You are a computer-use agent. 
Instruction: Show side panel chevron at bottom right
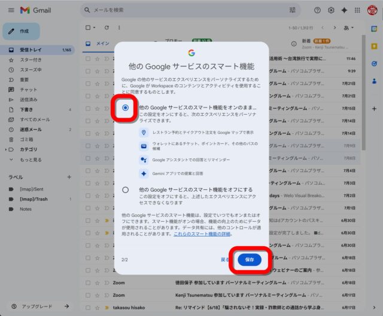point(374,308)
